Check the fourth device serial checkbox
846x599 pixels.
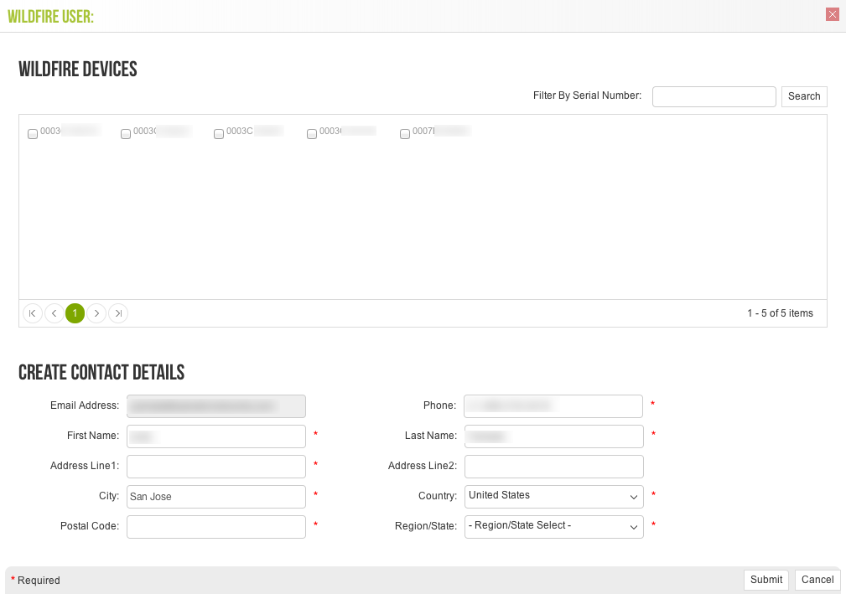pos(312,134)
